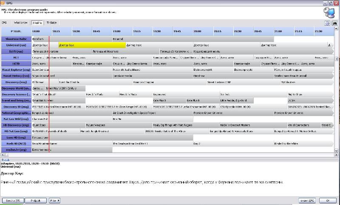Select the Mythbusters event
The image size is (340, 205).
click(x=307, y=82)
